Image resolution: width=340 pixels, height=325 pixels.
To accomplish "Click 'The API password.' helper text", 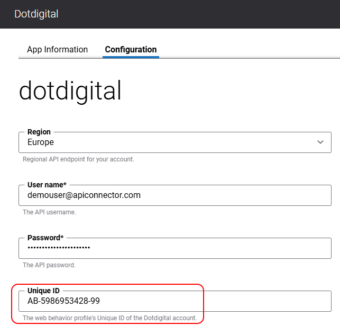I will (49, 265).
